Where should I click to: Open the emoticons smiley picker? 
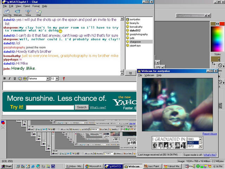(x=25, y=79)
